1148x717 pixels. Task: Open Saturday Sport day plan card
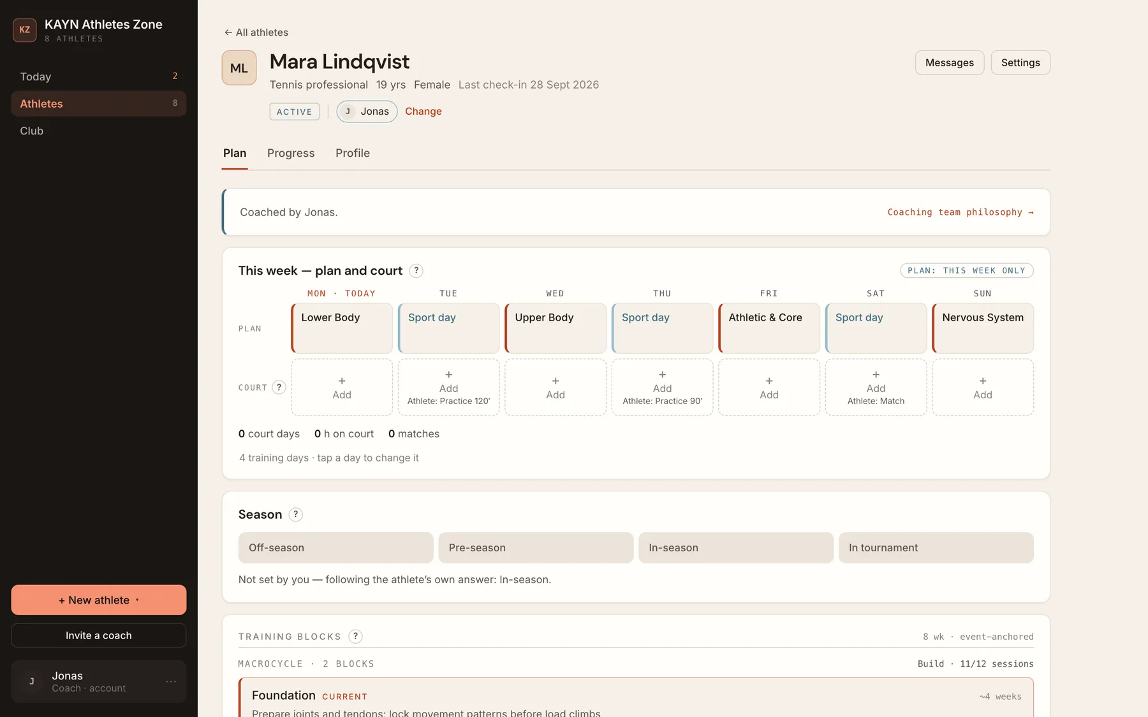[x=876, y=328]
